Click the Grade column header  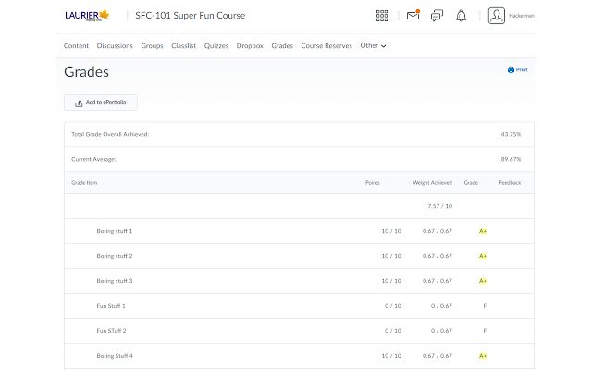point(471,183)
